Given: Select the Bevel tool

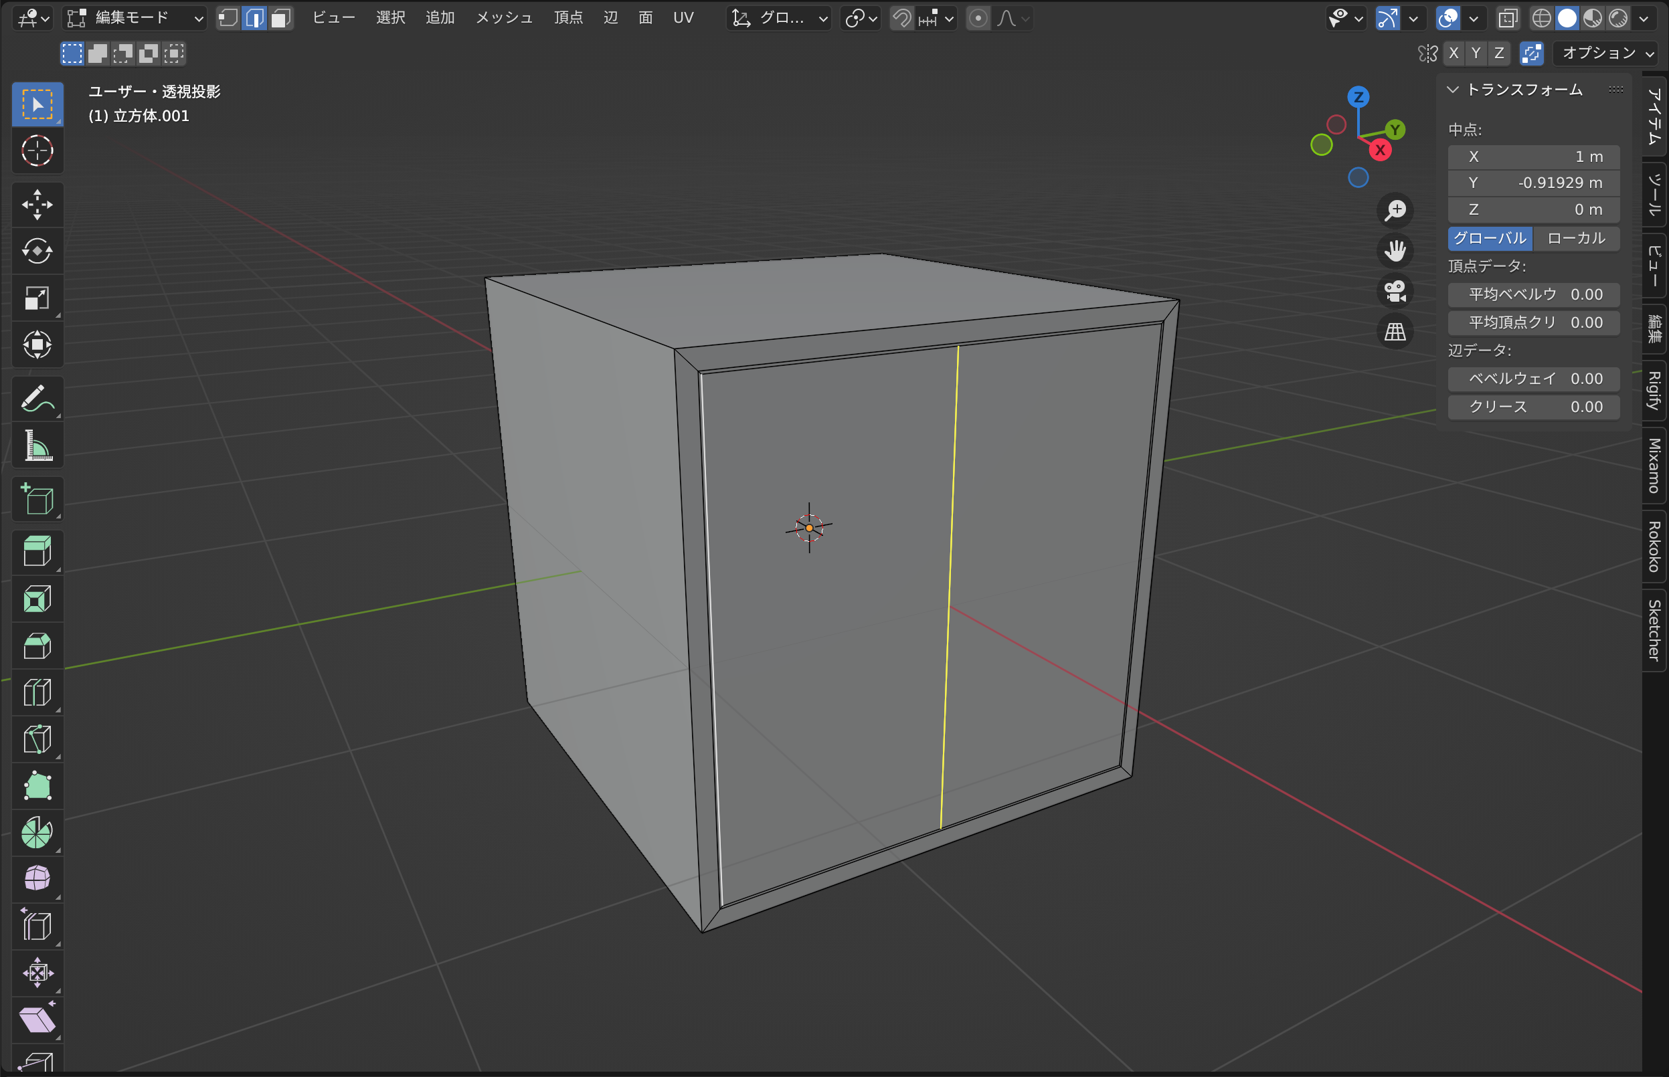Looking at the screenshot, I should point(37,646).
